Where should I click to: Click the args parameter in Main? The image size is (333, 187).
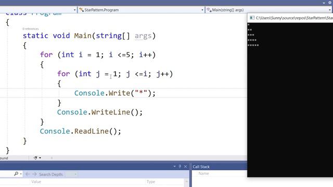pyautogui.click(x=143, y=36)
